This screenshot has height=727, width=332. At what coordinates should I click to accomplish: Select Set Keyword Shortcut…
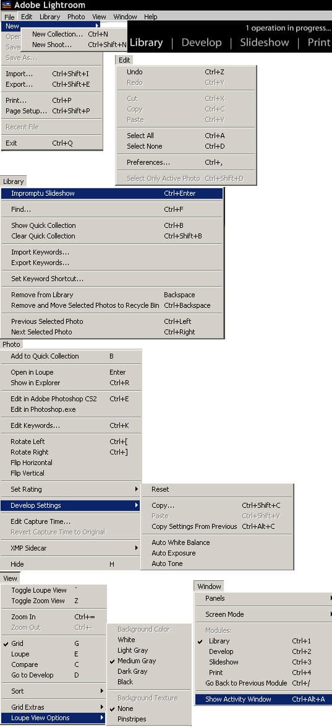coord(111,279)
